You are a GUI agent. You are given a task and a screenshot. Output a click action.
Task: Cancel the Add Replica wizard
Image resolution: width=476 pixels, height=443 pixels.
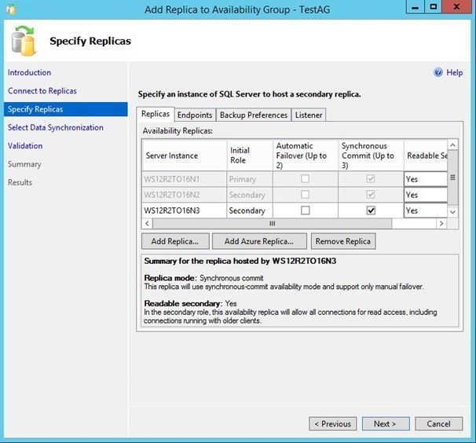point(438,423)
